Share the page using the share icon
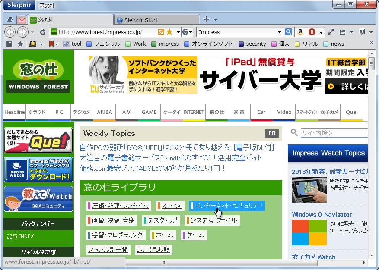The image size is (379, 270). pos(342,32)
